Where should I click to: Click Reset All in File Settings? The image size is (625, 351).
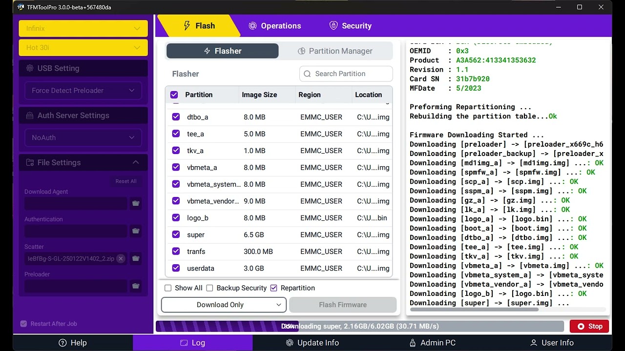point(126,181)
